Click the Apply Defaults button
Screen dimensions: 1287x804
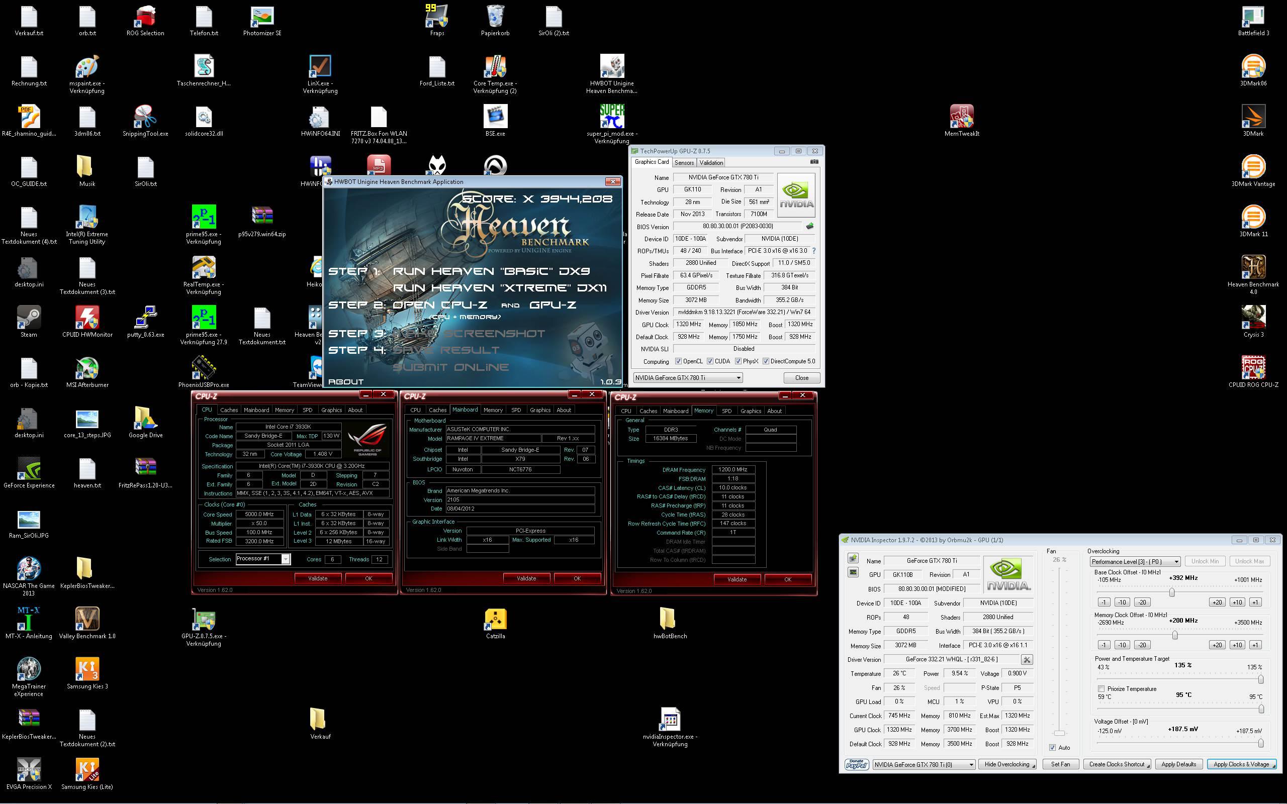pos(1178,765)
